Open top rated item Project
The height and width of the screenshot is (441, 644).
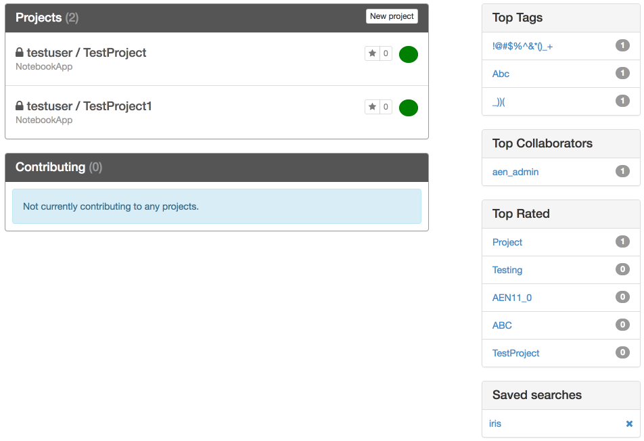tap(507, 242)
